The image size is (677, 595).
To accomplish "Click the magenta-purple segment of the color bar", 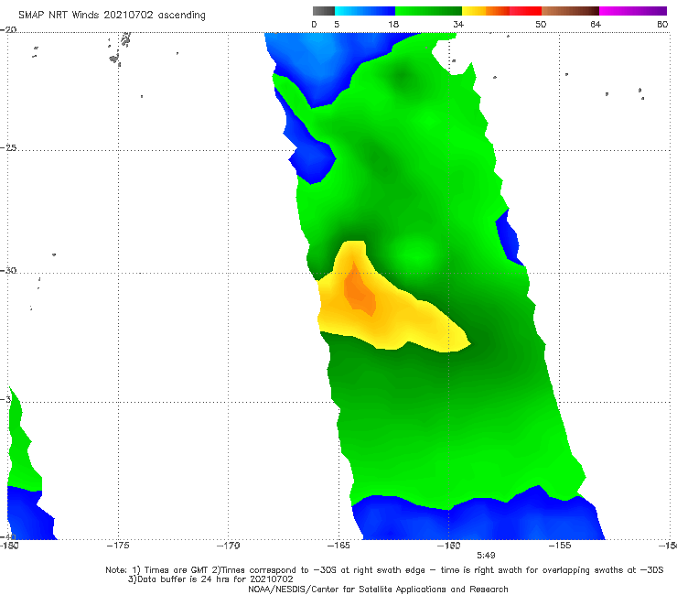I will pos(633,11).
